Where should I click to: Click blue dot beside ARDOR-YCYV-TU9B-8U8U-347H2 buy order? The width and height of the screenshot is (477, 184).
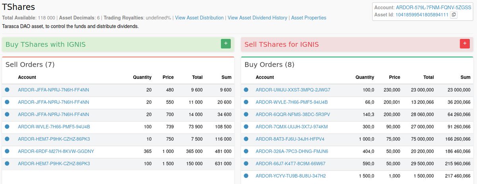[246, 176]
